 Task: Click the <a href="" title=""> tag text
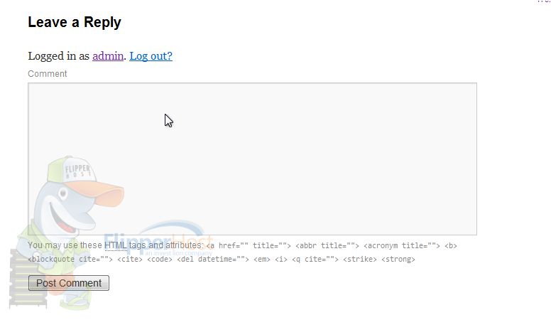[x=249, y=246]
